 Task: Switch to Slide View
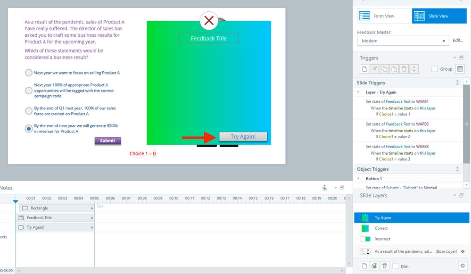tap(439, 16)
